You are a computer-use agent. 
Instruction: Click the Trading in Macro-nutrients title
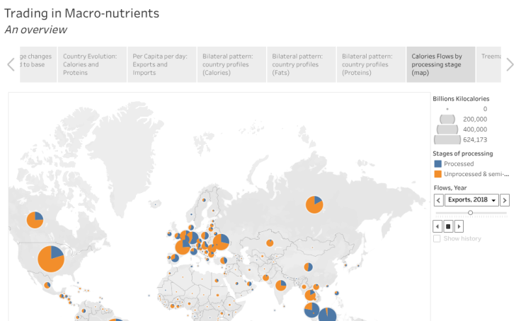(x=81, y=13)
